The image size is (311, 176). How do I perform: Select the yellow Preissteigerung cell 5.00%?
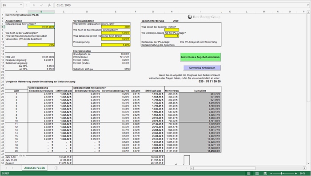click(116, 45)
